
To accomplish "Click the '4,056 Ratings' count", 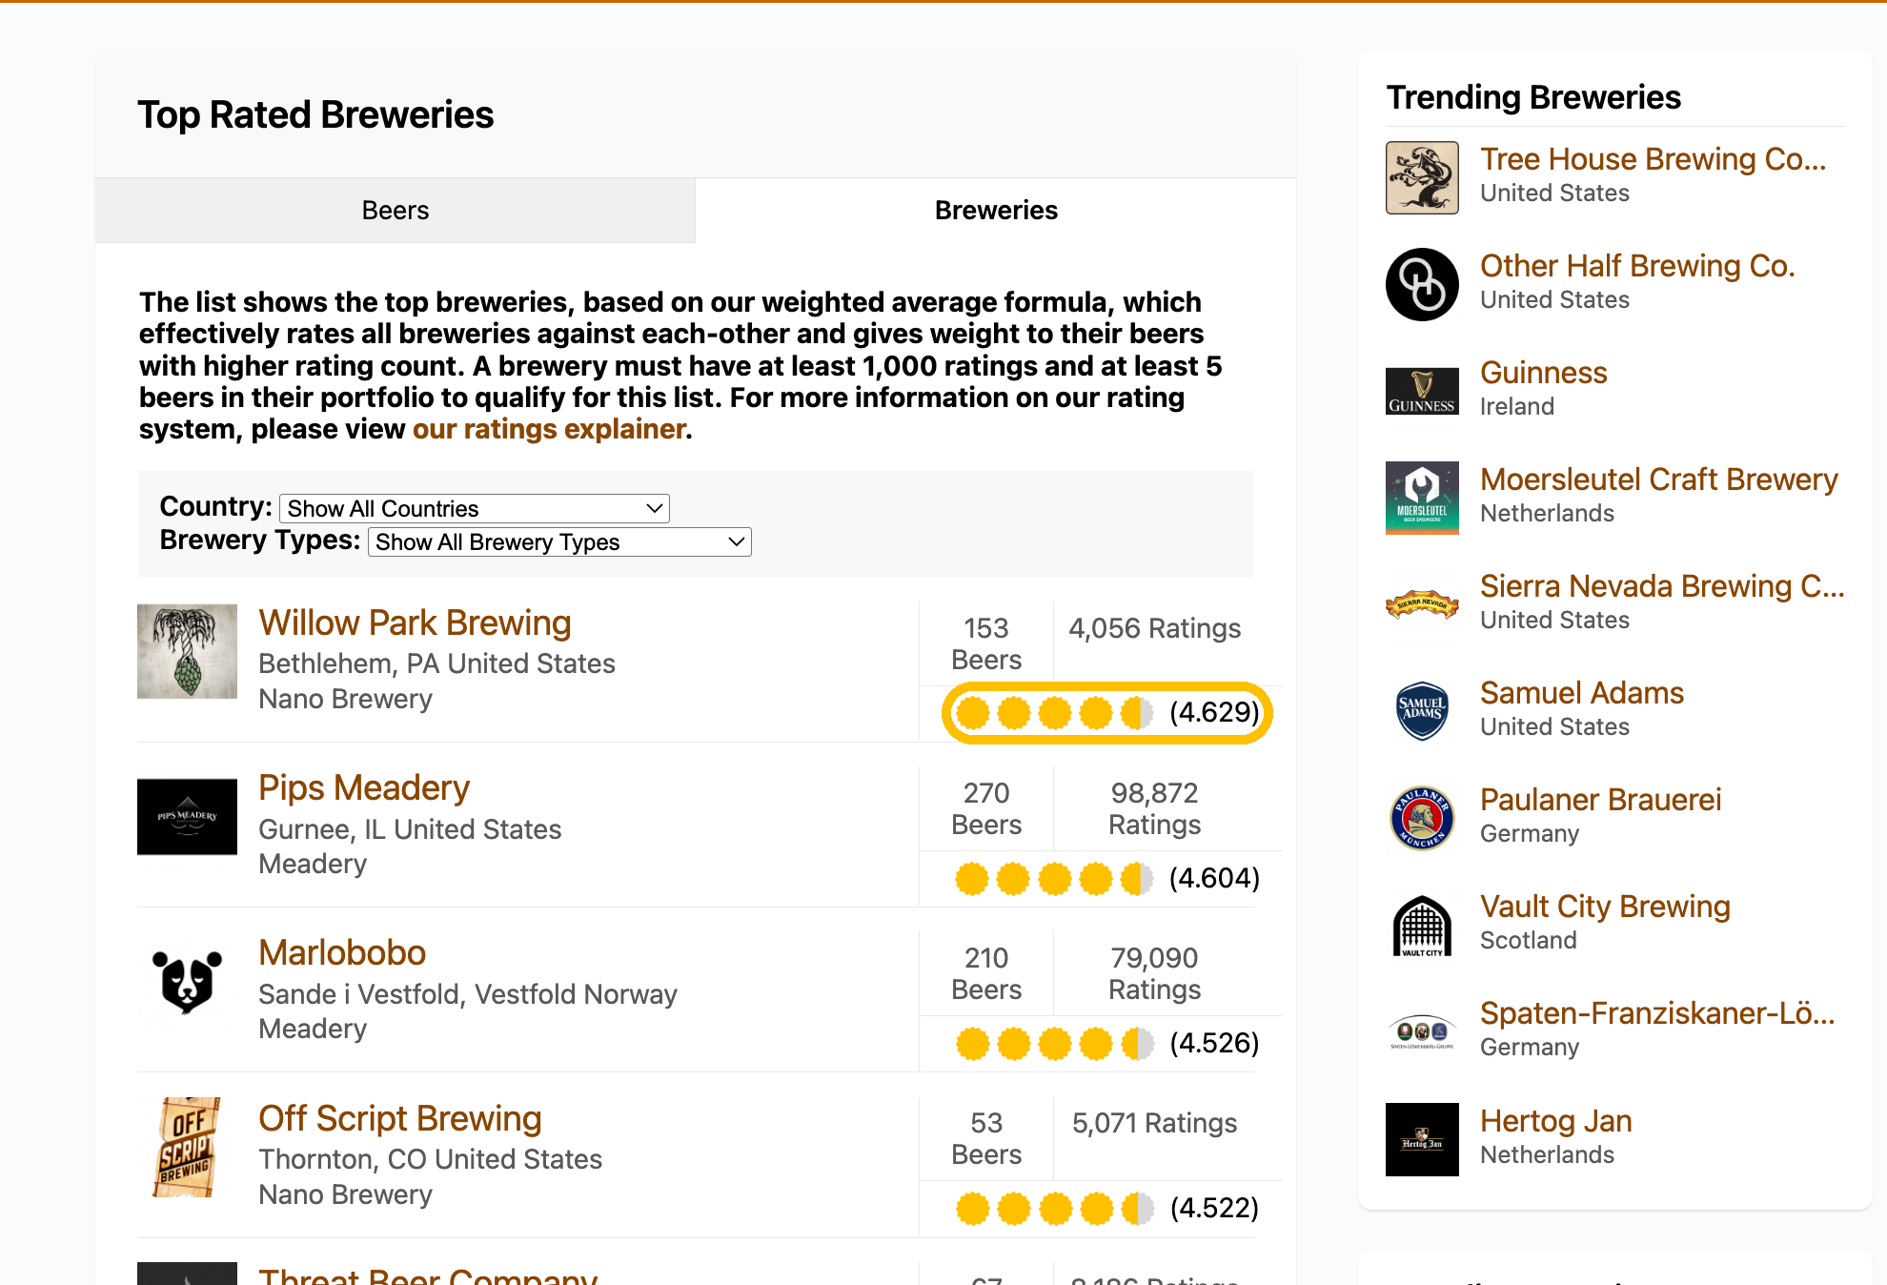I will coord(1154,628).
